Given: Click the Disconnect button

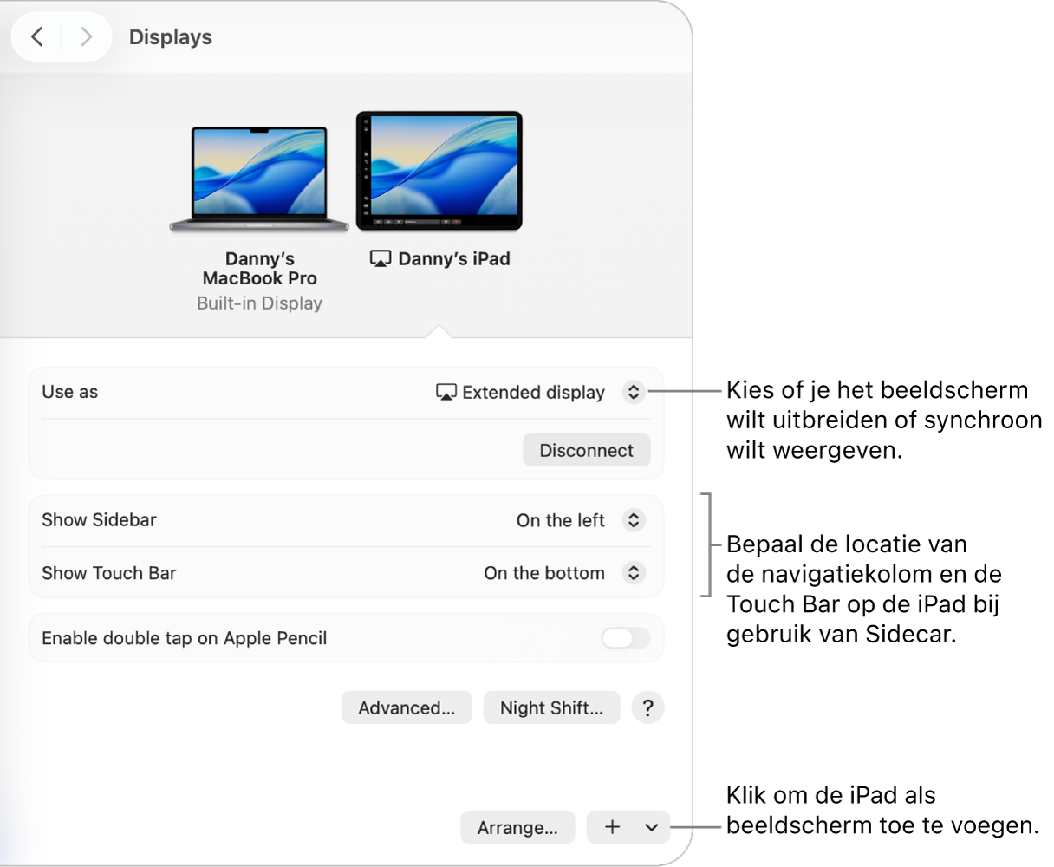Looking at the screenshot, I should [x=587, y=450].
